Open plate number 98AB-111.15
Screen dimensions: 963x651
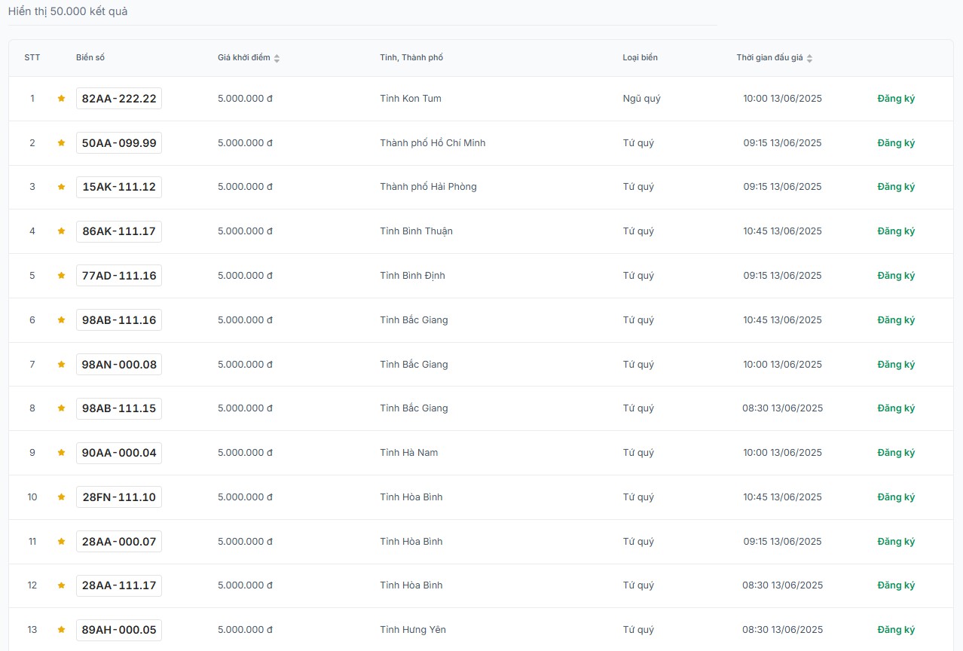coord(119,408)
